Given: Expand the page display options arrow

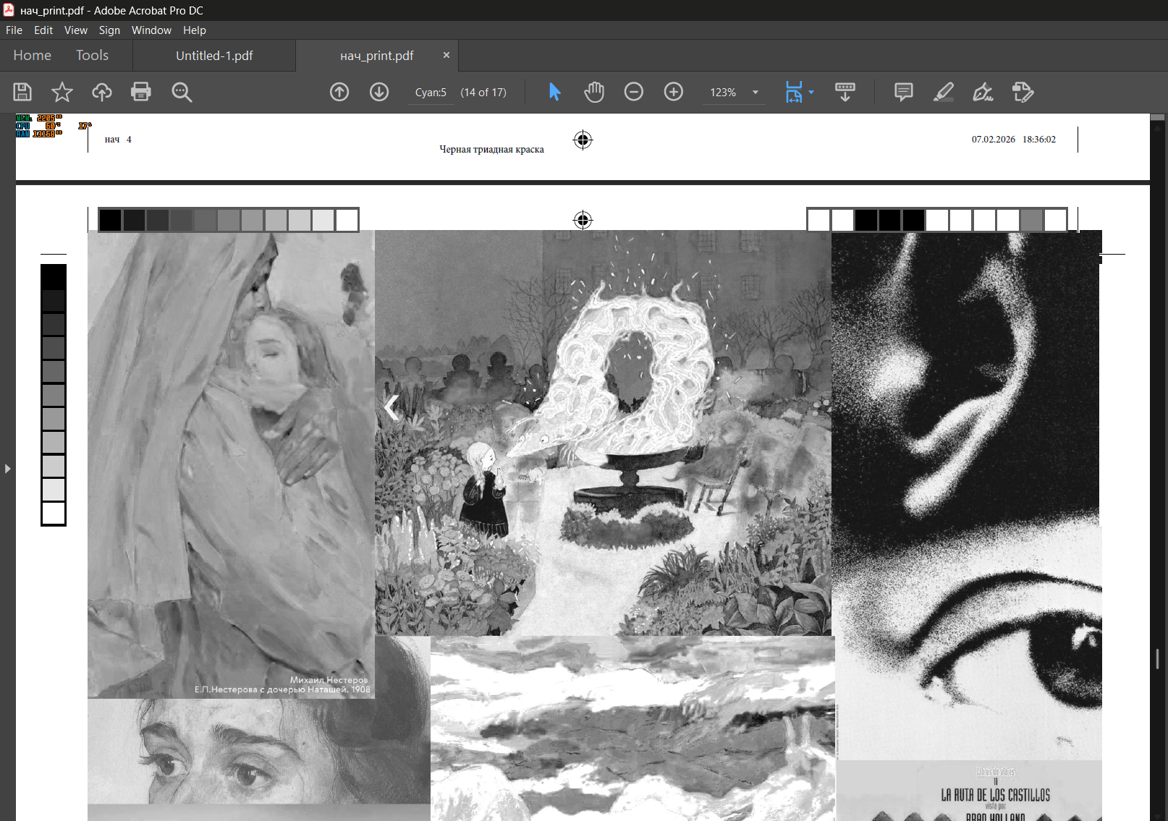Looking at the screenshot, I should pyautogui.click(x=811, y=92).
